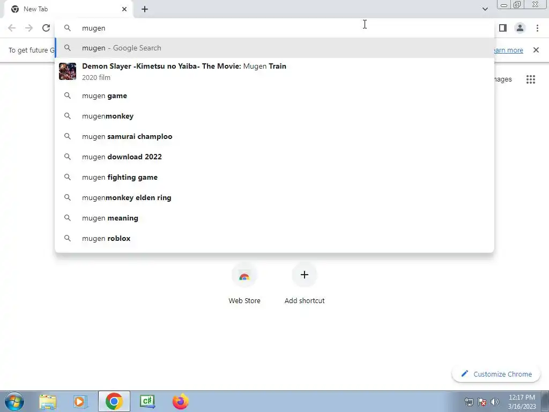Open Chrome's three-dot menu
The height and width of the screenshot is (412, 549).
(537, 28)
